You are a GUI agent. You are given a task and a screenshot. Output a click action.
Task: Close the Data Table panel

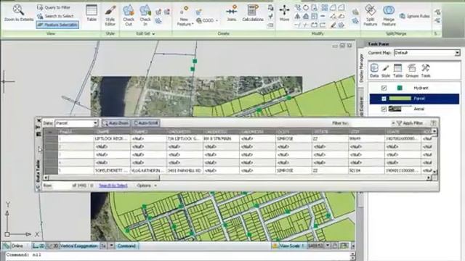39,121
